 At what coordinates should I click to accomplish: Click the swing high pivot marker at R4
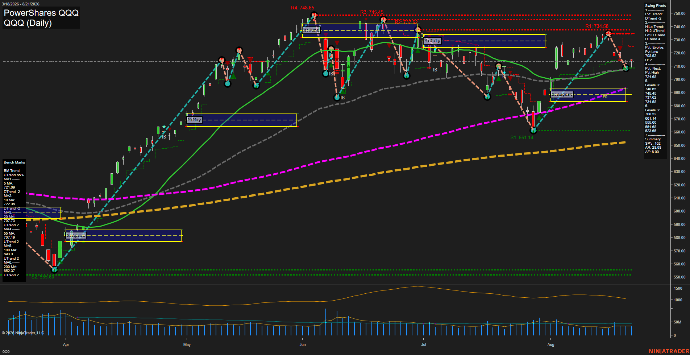click(x=314, y=15)
